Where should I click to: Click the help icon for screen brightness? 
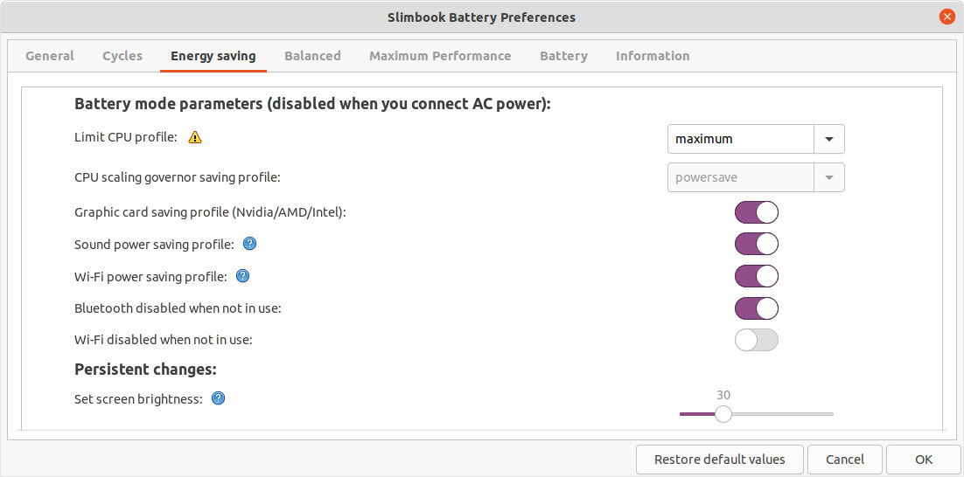coord(219,398)
